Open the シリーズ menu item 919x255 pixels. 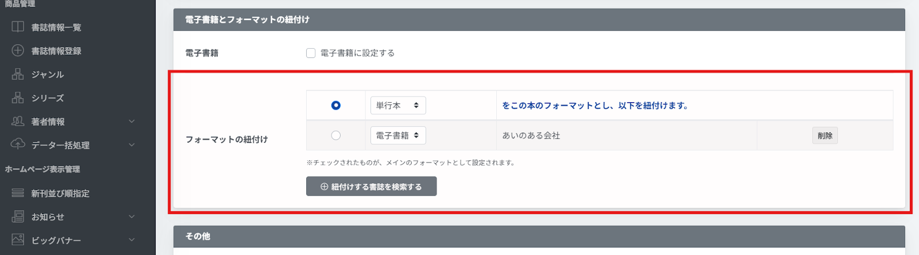click(x=48, y=98)
